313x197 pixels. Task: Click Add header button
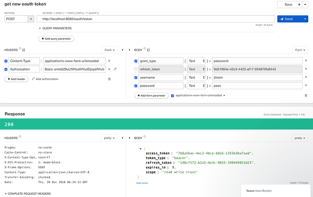click(17, 79)
